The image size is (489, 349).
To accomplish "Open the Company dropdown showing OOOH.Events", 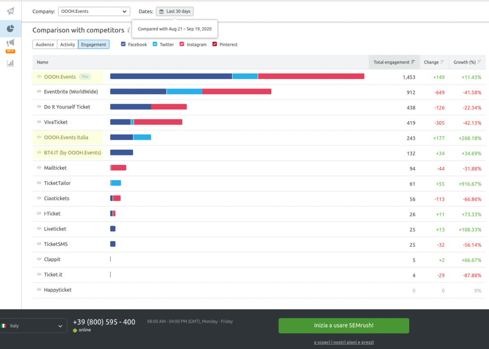I will [x=94, y=11].
